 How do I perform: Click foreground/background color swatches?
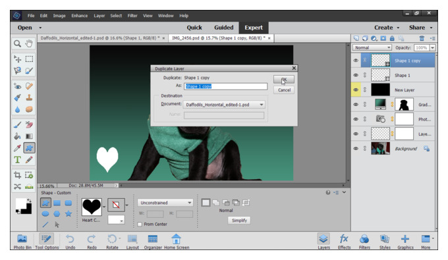(x=24, y=206)
